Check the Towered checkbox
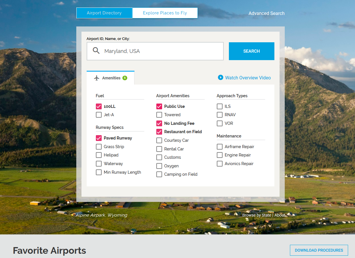This screenshot has width=355, height=258. (x=159, y=115)
